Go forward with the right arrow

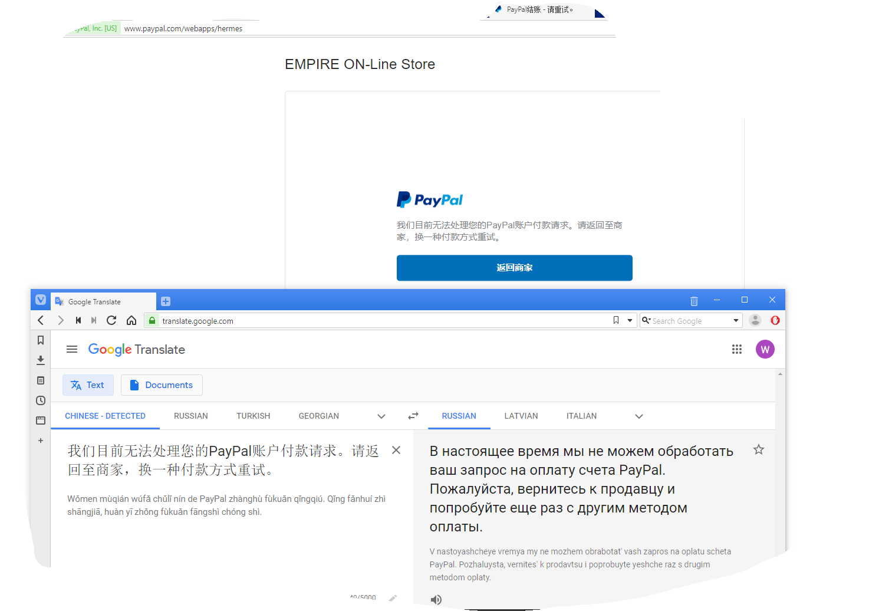tap(60, 320)
